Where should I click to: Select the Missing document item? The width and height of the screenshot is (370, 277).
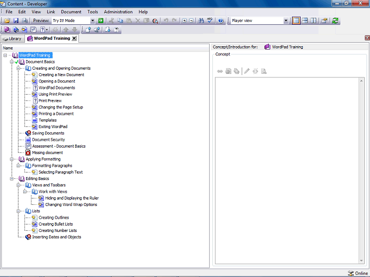[x=47, y=152]
